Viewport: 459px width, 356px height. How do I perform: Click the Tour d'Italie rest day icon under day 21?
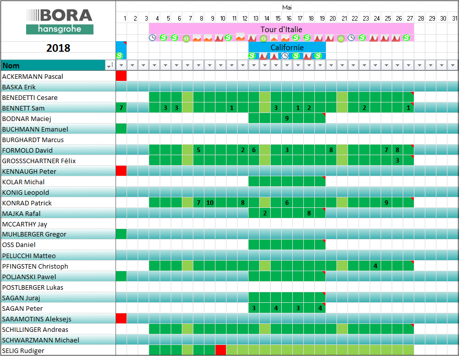[341, 38]
